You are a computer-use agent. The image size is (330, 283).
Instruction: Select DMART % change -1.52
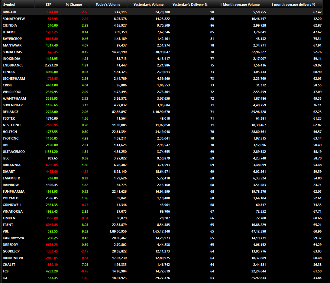pos(85,172)
